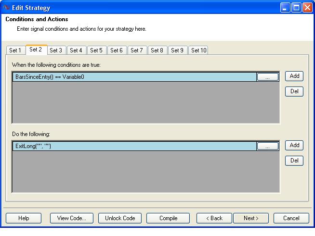The image size is (315, 236).
Task: Open ExitLong action editor ellipsis button
Action: tap(268, 146)
